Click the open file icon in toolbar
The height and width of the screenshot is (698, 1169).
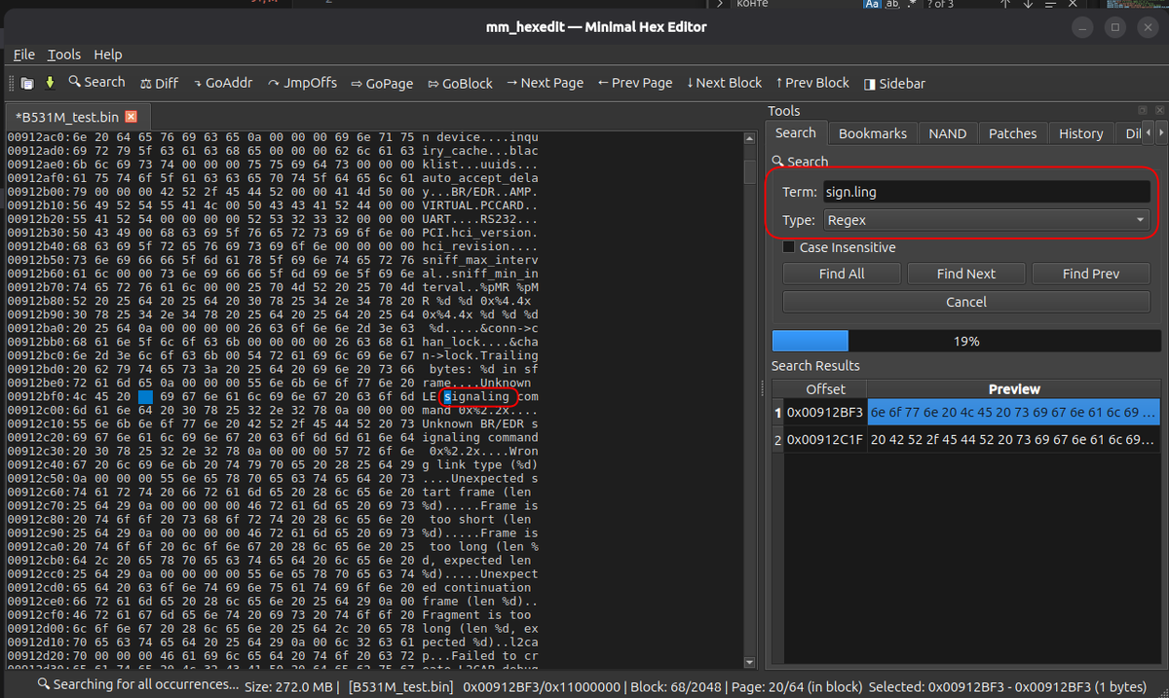pyautogui.click(x=27, y=84)
